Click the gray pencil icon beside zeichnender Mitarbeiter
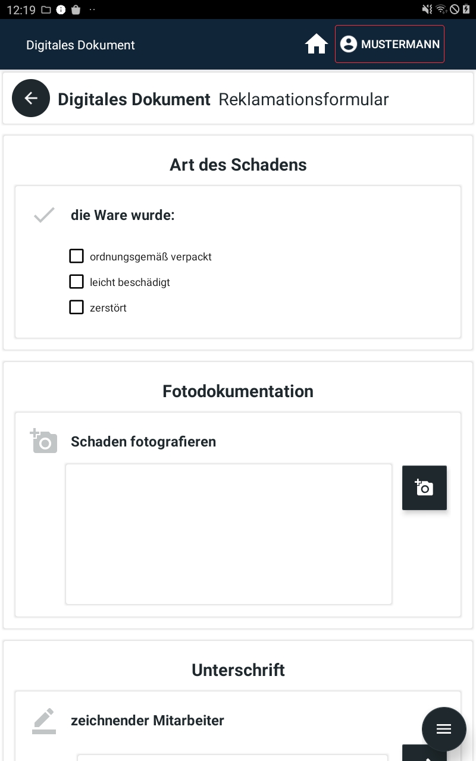Viewport: 476px width, 761px height. [x=44, y=721]
